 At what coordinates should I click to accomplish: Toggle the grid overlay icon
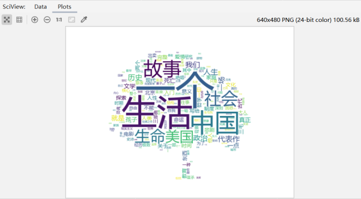(x=19, y=20)
